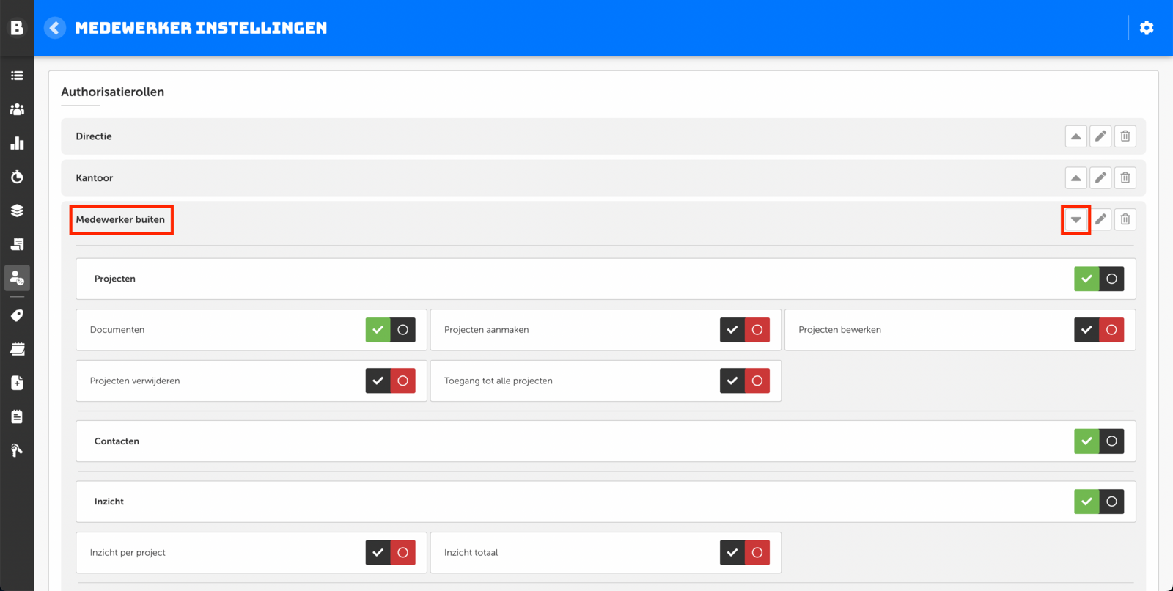The width and height of the screenshot is (1173, 591).
Task: Click the Projecten bewerken label
Action: [x=840, y=330]
